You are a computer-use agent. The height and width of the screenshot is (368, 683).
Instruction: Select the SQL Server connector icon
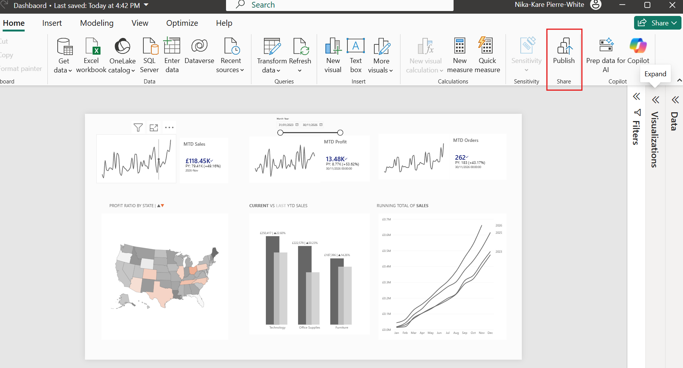coord(150,46)
